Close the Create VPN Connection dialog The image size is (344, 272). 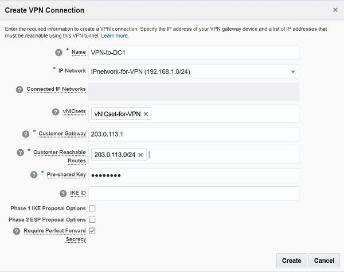coord(335,10)
